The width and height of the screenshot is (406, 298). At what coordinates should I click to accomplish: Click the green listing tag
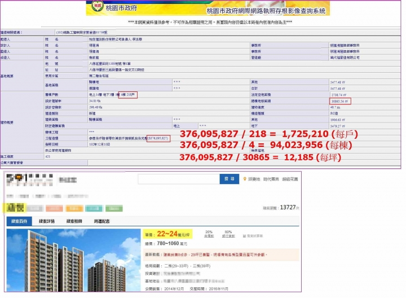[x=114, y=208]
